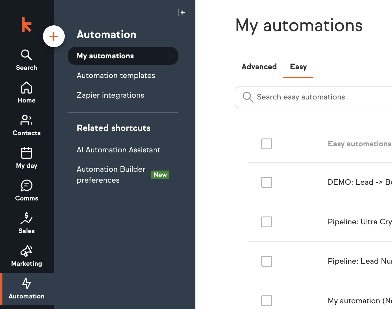Open Search from the sidebar
This screenshot has height=309, width=392.
pyautogui.click(x=27, y=60)
